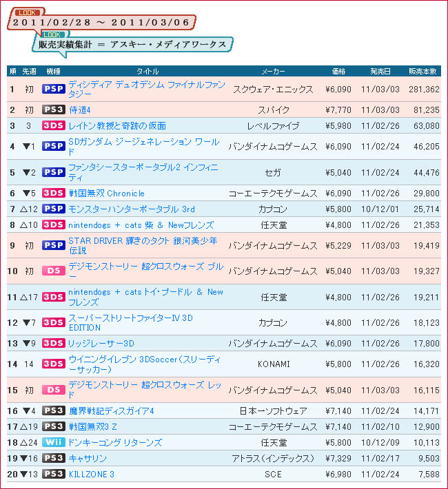Open the nintendogs + cats トイ・プードル link
The width and height of the screenshot is (448, 489).
point(146,298)
